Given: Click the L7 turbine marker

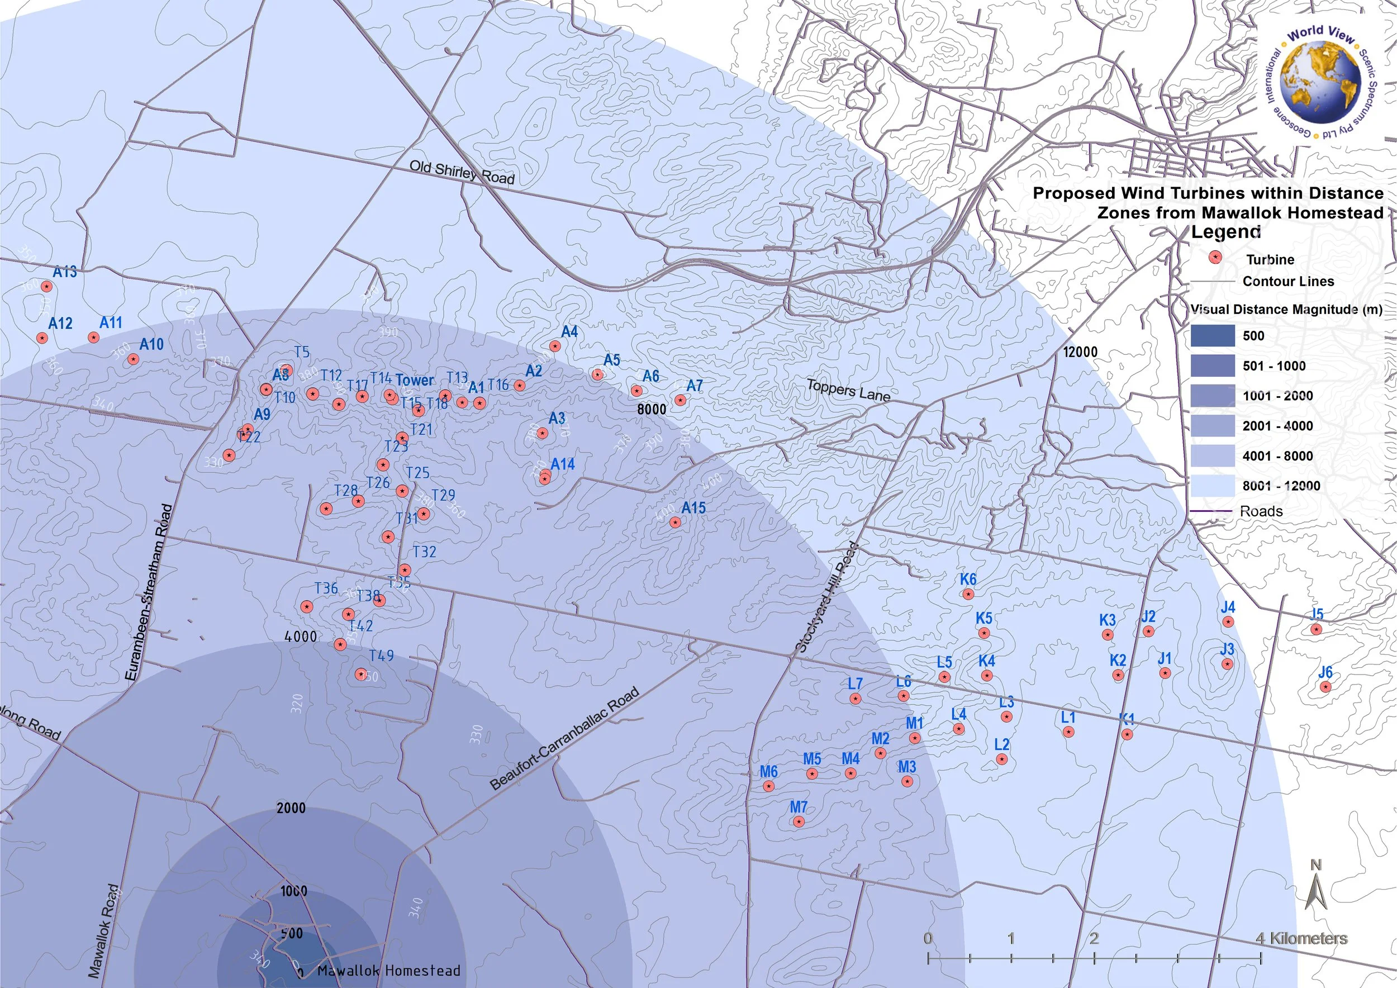Looking at the screenshot, I should [856, 699].
